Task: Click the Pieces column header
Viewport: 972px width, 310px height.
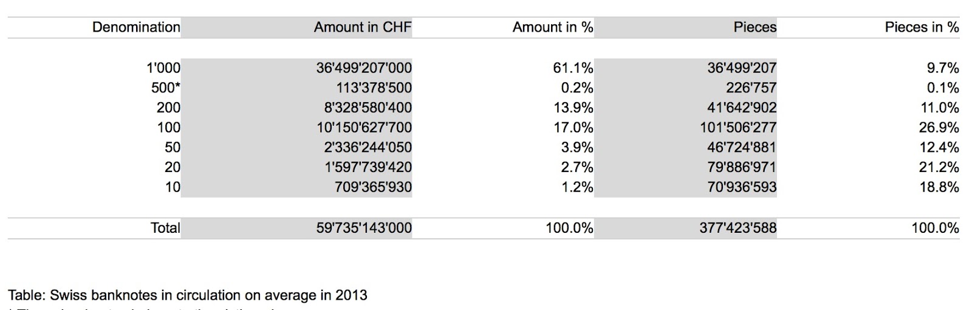Action: 755,27
